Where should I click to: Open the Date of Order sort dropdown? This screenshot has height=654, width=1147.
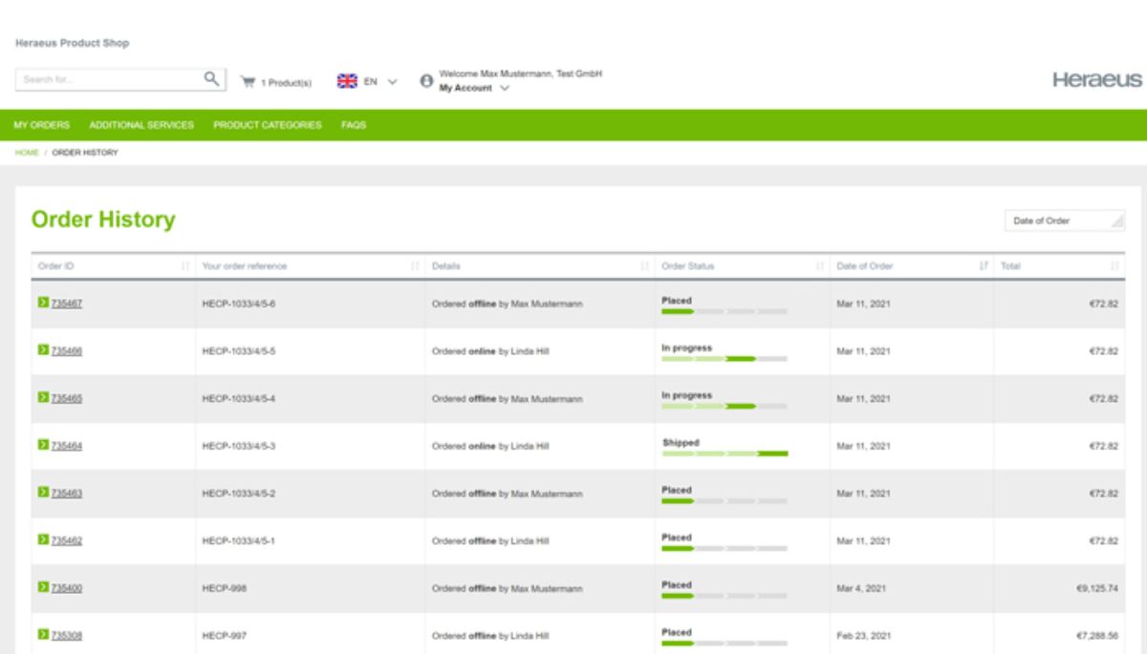1064,221
